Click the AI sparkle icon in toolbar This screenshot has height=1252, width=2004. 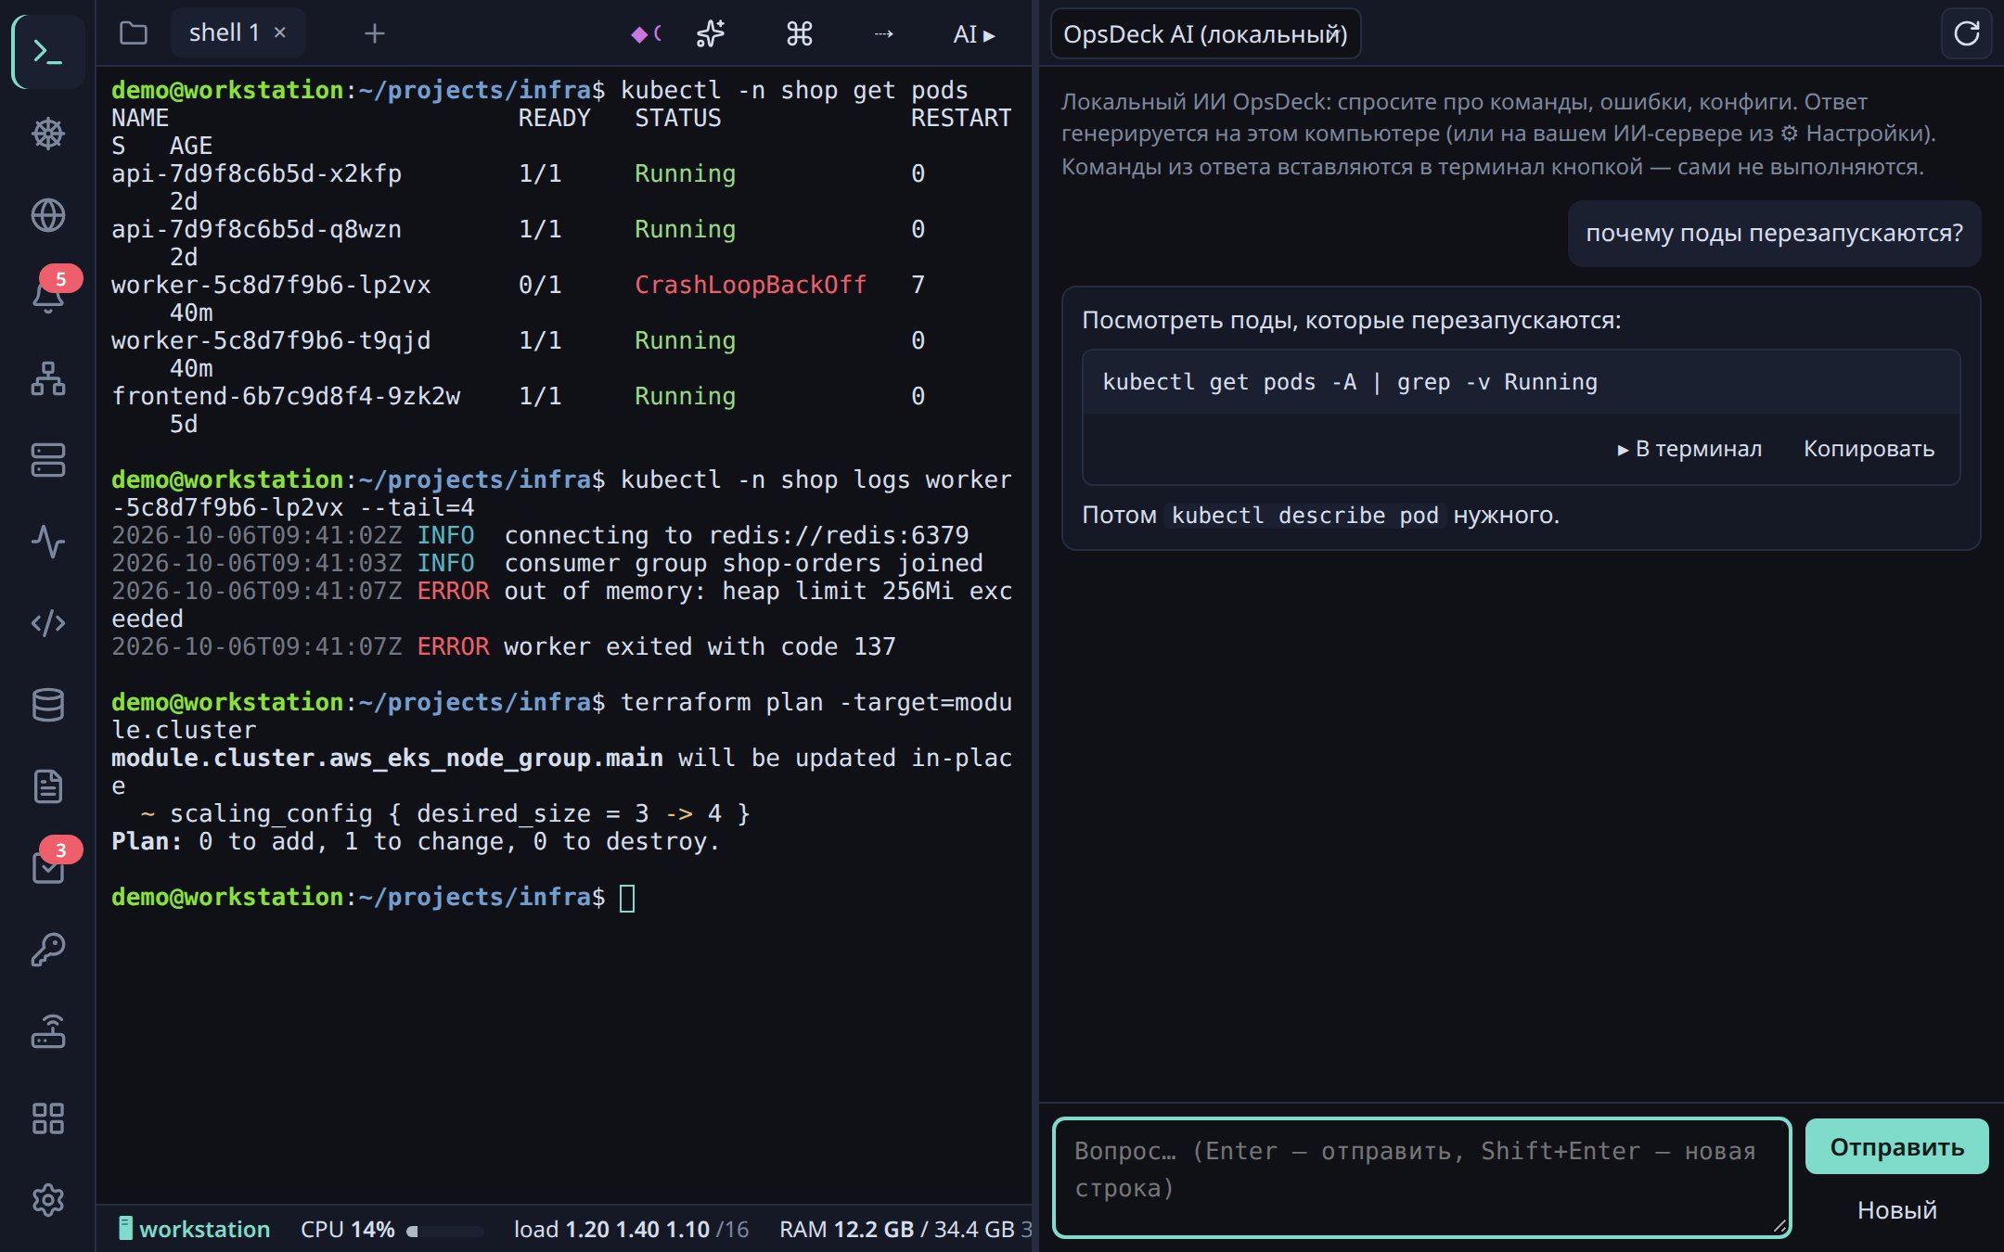coord(711,34)
